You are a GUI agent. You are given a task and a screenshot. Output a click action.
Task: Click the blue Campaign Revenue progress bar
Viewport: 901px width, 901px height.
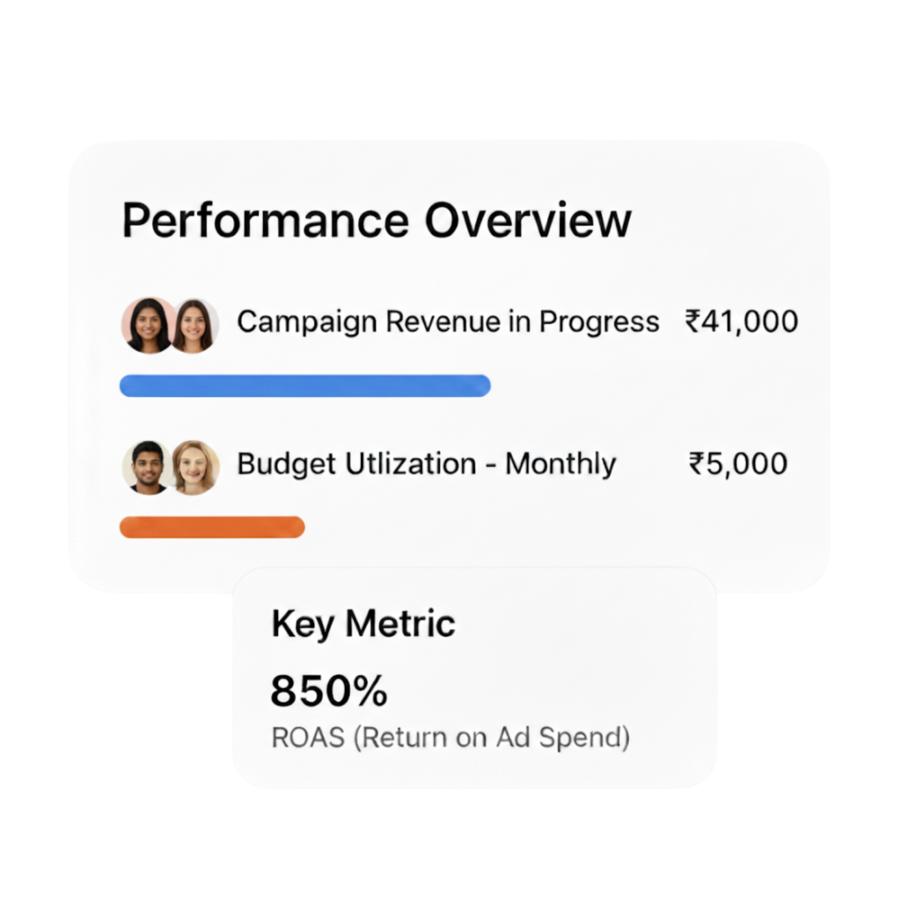[304, 385]
